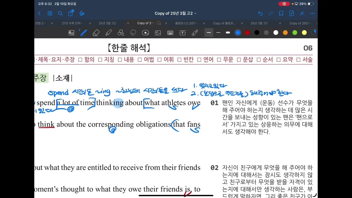
Task: Select the text box tool
Action: coord(183,33)
